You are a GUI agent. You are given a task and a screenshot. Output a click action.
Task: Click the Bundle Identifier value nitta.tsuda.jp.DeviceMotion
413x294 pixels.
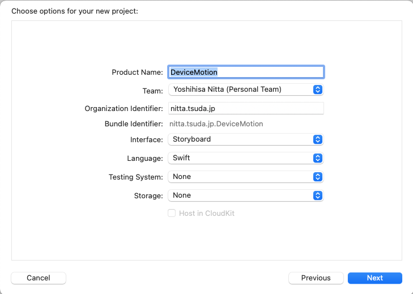pyautogui.click(x=216, y=124)
